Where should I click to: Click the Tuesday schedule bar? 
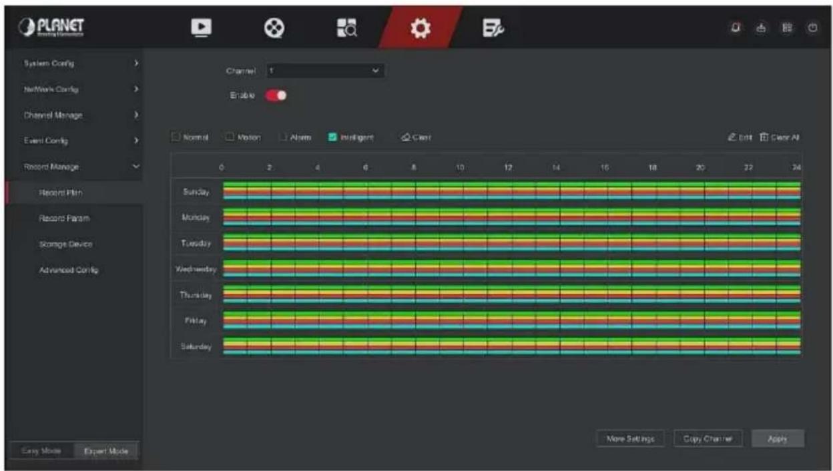click(511, 242)
